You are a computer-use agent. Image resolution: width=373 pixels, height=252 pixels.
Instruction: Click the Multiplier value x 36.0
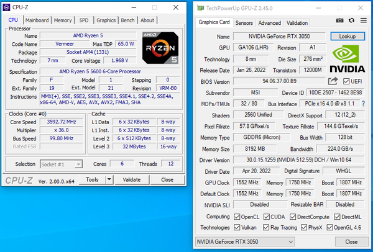tap(62, 130)
